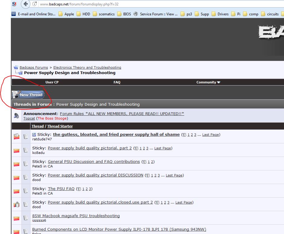This screenshot has width=284, height=234.
Task: Go to page 2 of General PSU Discussion
Action: pos(152,162)
